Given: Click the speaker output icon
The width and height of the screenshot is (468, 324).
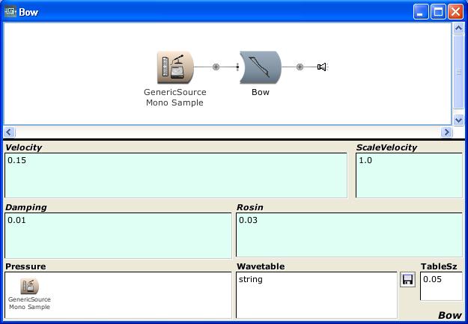Looking at the screenshot, I should (x=321, y=67).
